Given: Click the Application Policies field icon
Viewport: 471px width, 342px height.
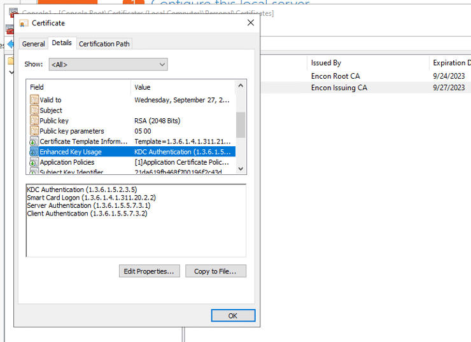Looking at the screenshot, I should click(x=34, y=162).
